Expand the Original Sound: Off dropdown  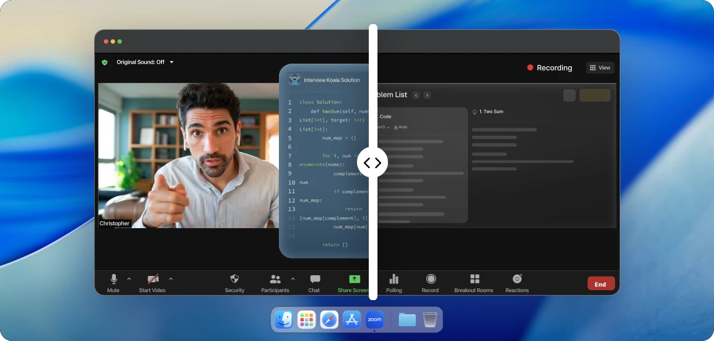[172, 62]
